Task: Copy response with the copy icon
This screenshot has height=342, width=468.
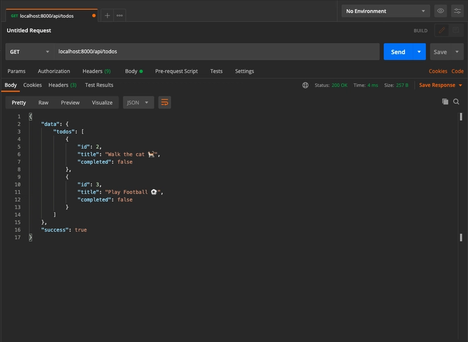Action: [x=445, y=102]
